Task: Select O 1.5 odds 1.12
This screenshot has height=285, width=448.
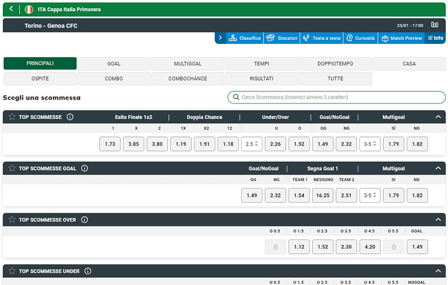Action: click(299, 247)
